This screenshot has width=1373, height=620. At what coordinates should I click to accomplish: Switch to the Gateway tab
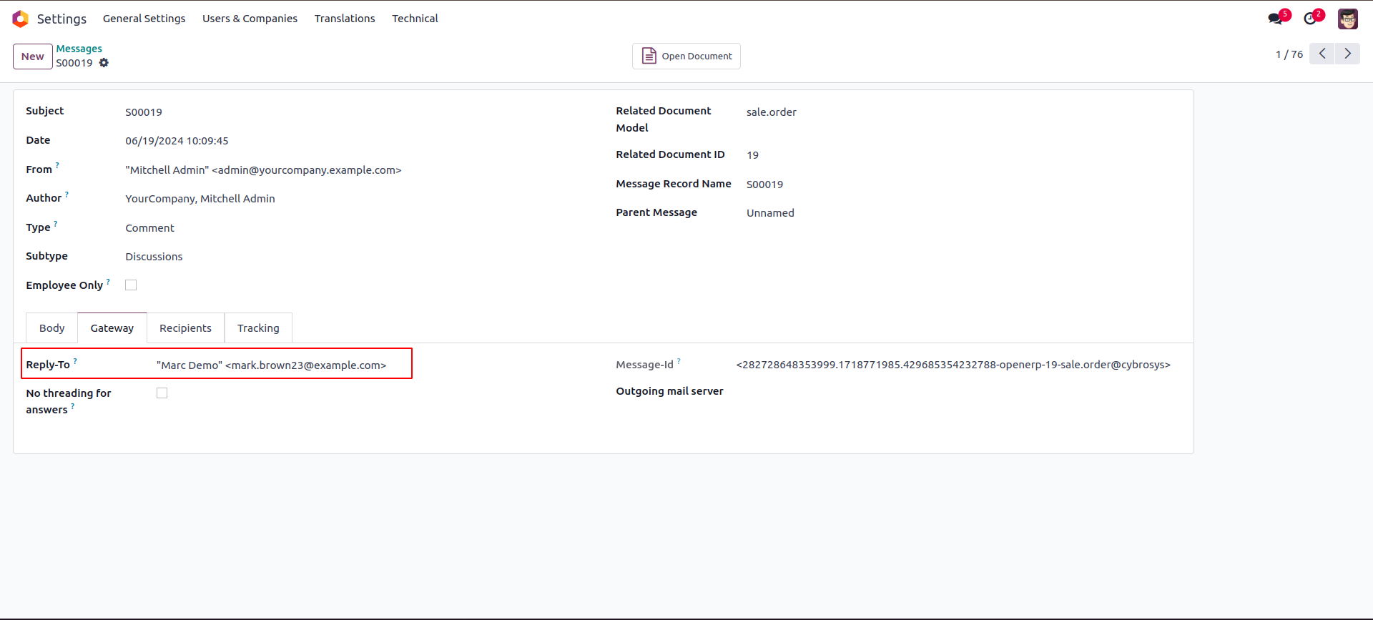tap(112, 328)
